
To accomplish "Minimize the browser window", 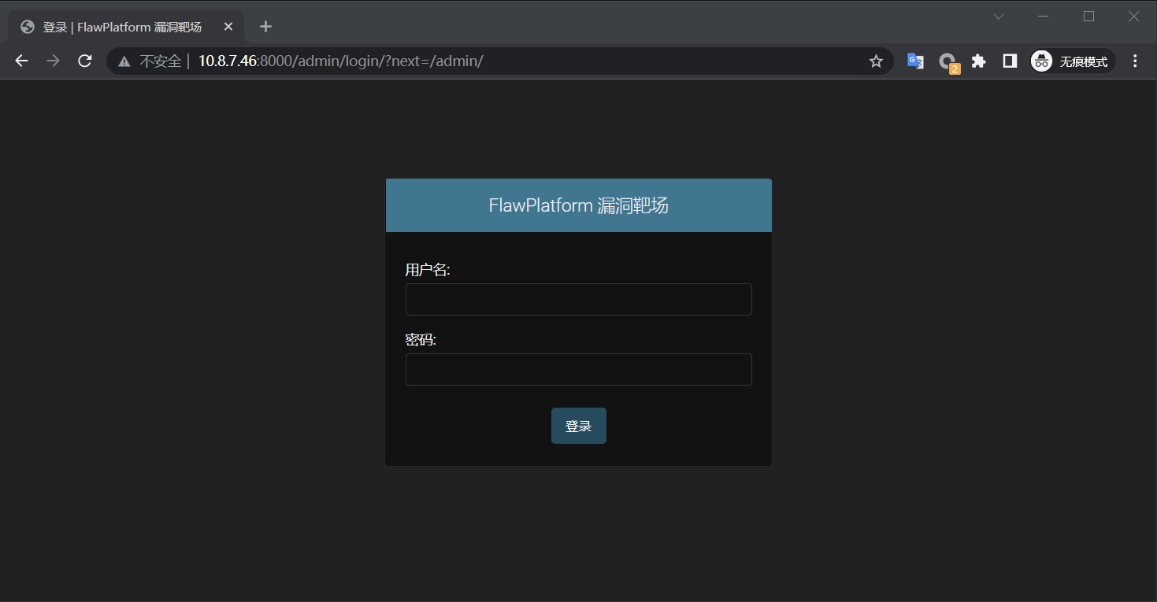I will 1044,17.
